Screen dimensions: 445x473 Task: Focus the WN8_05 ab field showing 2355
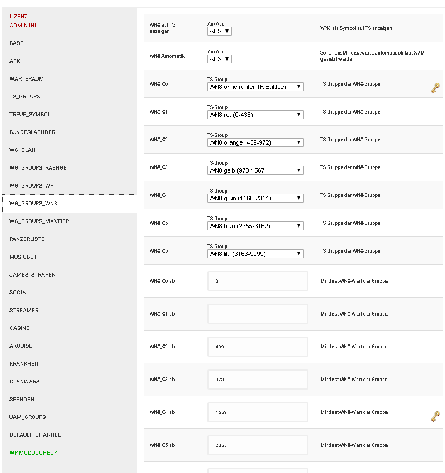258,445
